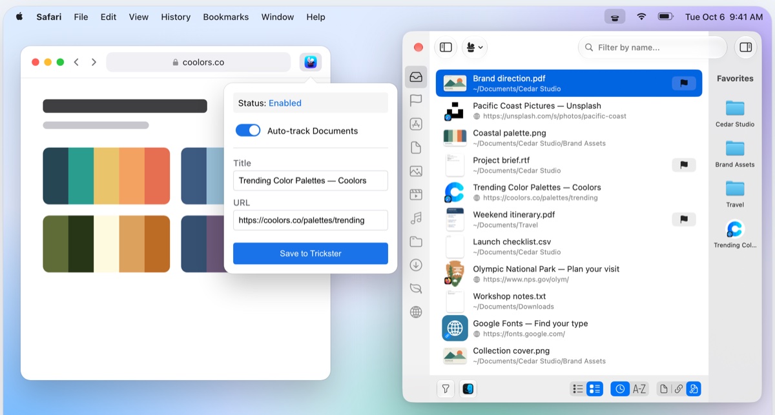Screen dimensions: 775x415
Task: Click Safari address bar coolors.co
Action: click(x=198, y=62)
